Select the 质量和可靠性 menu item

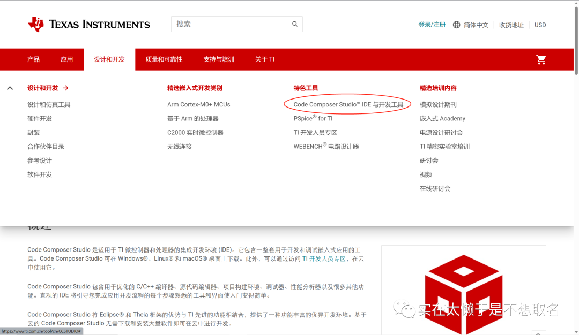click(x=164, y=59)
